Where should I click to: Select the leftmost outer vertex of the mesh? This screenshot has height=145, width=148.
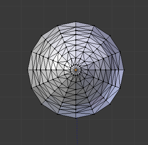click(27, 70)
